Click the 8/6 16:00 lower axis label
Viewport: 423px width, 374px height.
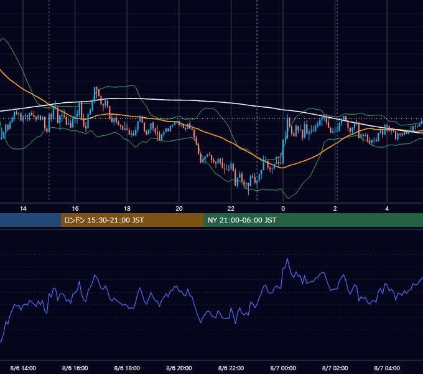click(x=75, y=368)
